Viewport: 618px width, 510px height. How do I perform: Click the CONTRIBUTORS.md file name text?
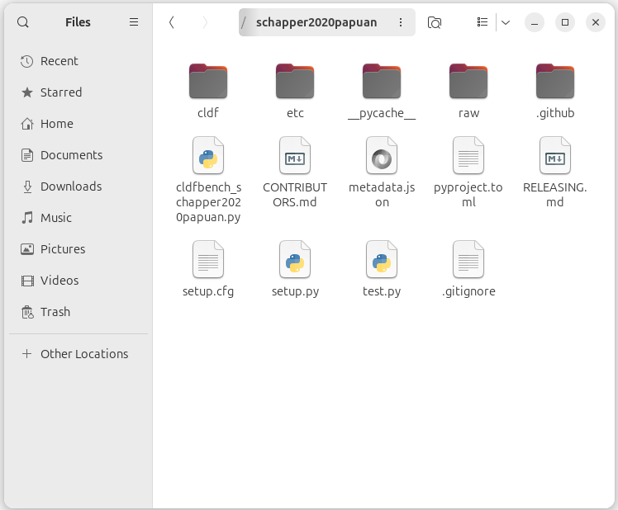(x=295, y=195)
